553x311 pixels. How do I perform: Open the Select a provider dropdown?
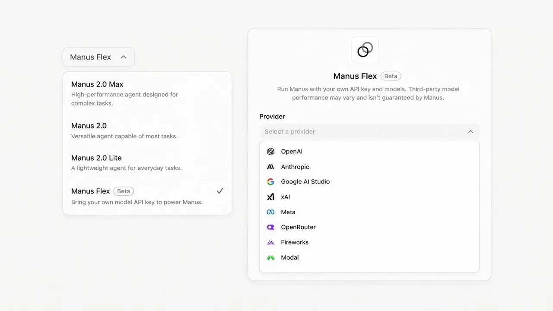click(x=369, y=132)
